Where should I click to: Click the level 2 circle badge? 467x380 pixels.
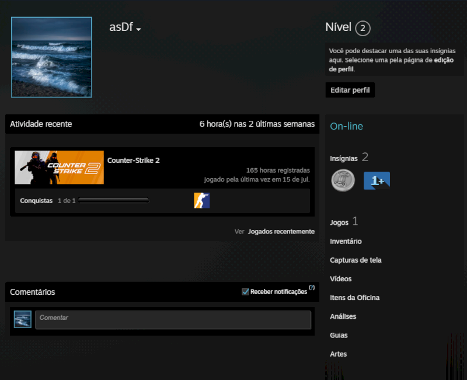click(363, 28)
